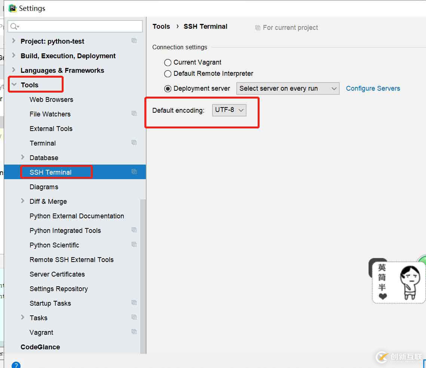426x368 pixels.
Task: Click project-level icon next to Python Scientific
Action: click(x=134, y=244)
